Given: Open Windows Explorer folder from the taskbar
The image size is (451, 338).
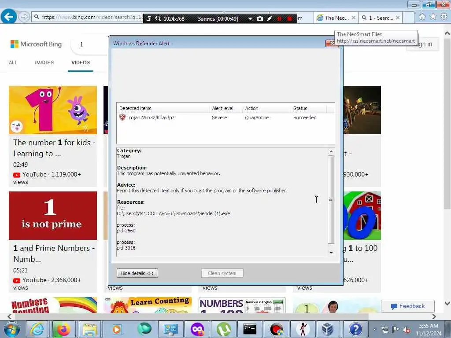Looking at the screenshot, I should [x=90, y=329].
